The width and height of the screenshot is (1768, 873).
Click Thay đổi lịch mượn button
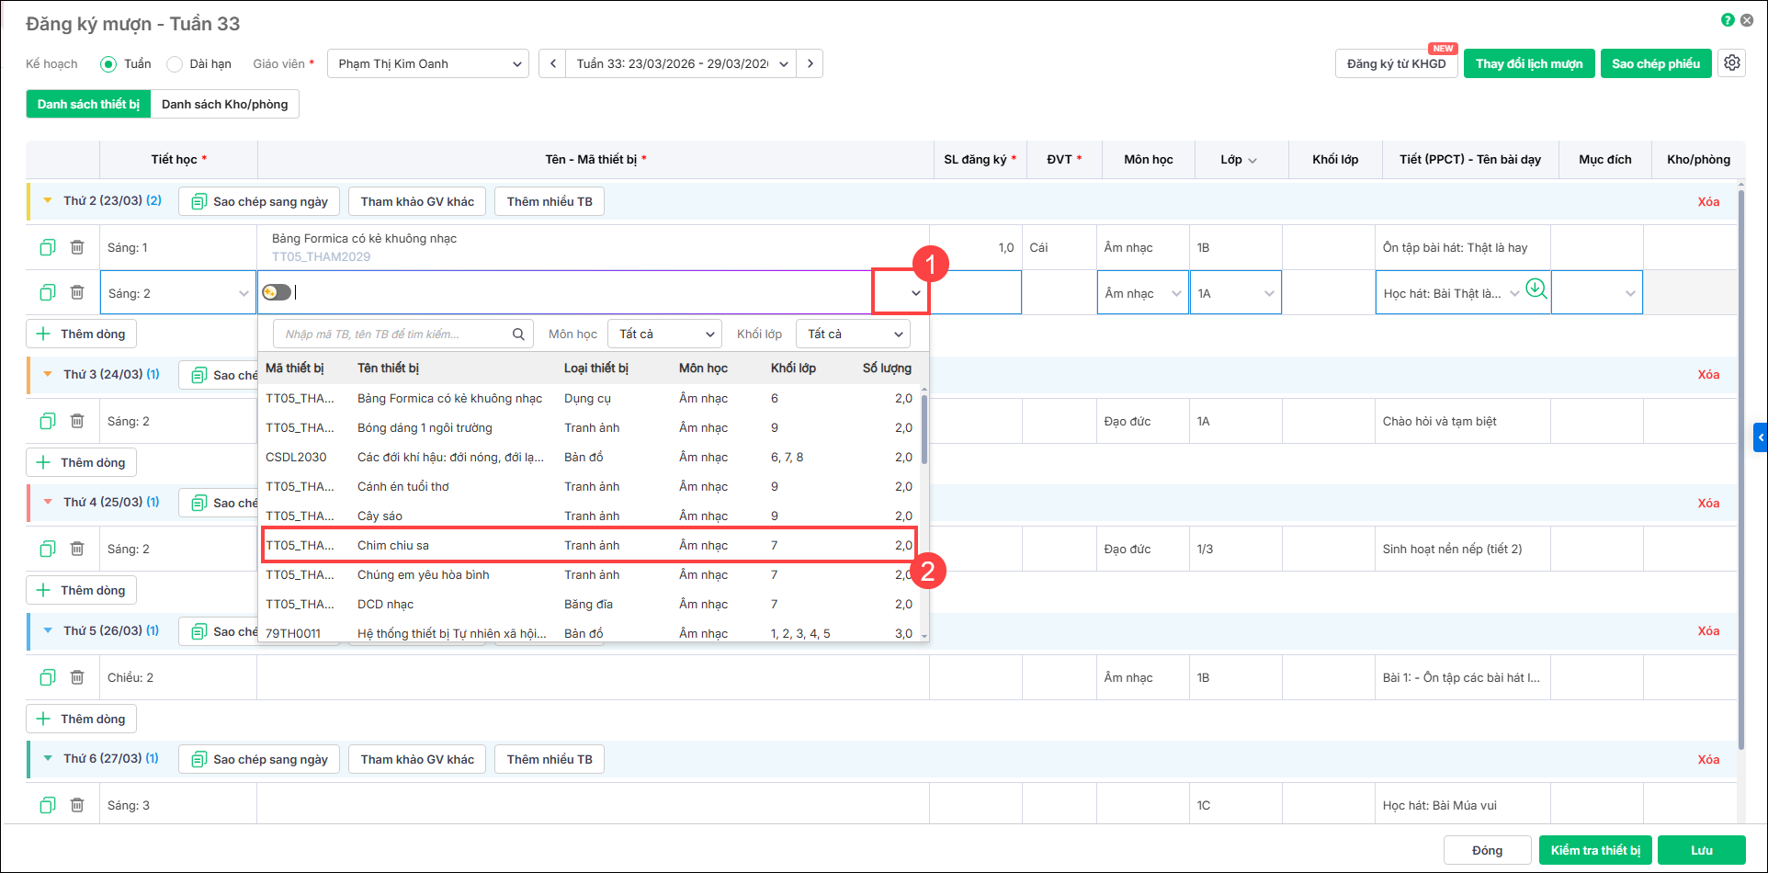pyautogui.click(x=1529, y=63)
